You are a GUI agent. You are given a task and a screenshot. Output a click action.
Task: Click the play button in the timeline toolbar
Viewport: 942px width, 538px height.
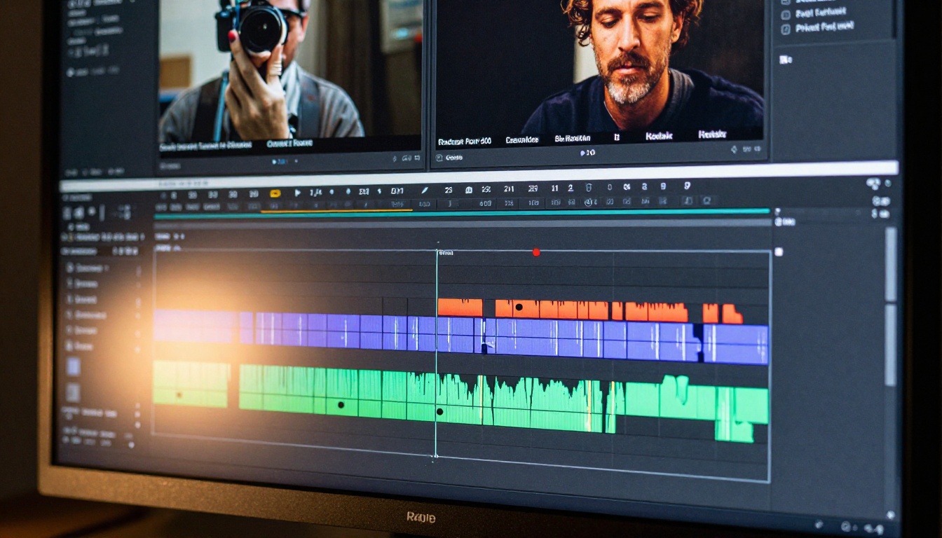coord(297,193)
